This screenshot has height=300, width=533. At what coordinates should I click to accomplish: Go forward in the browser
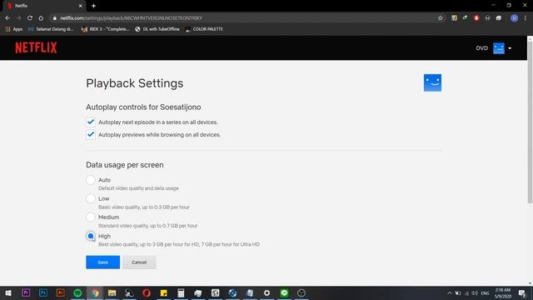18,18
